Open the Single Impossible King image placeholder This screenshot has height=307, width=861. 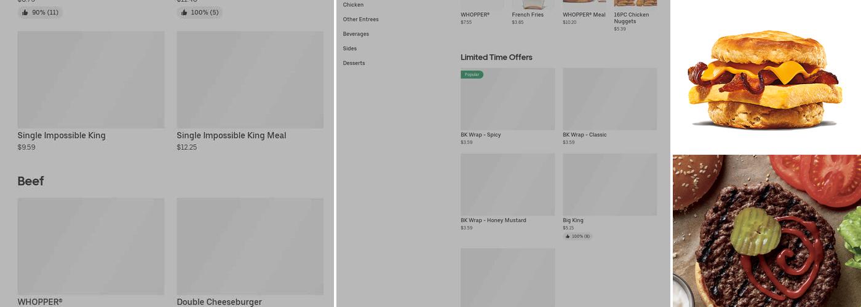(91, 80)
